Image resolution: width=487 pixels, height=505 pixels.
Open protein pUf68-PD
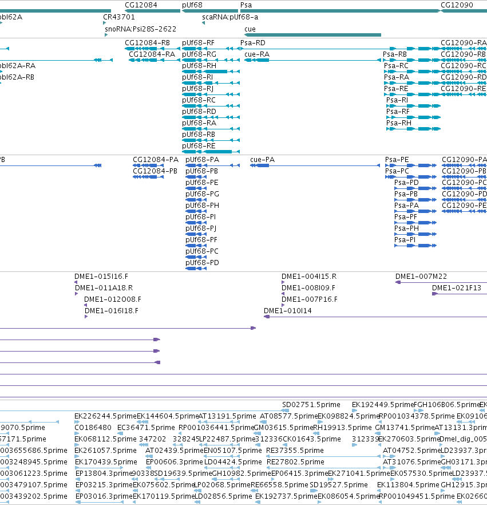pos(196,269)
